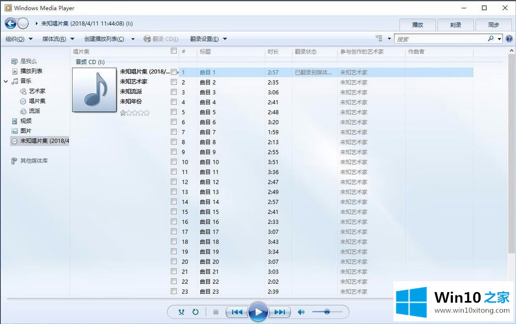This screenshot has height=324, width=516.
Task: Switch to the 播放 tab
Action: tap(417, 25)
